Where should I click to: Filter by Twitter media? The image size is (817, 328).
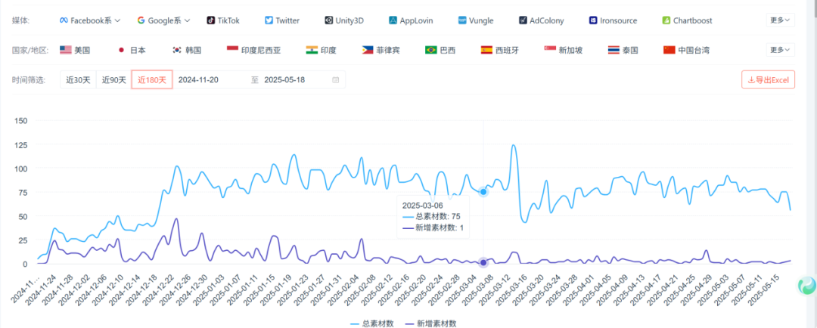[282, 21]
